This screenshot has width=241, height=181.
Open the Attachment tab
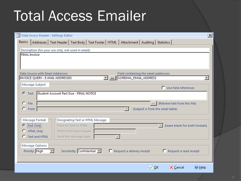130,42
